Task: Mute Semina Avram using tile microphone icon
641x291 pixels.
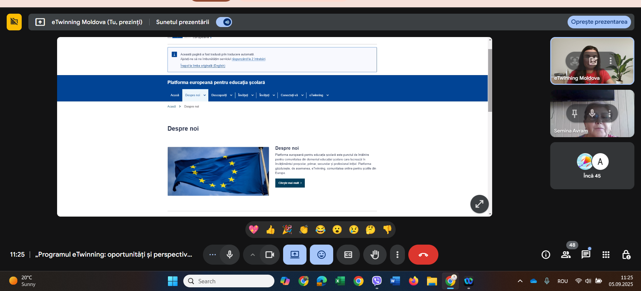Action: [x=592, y=113]
